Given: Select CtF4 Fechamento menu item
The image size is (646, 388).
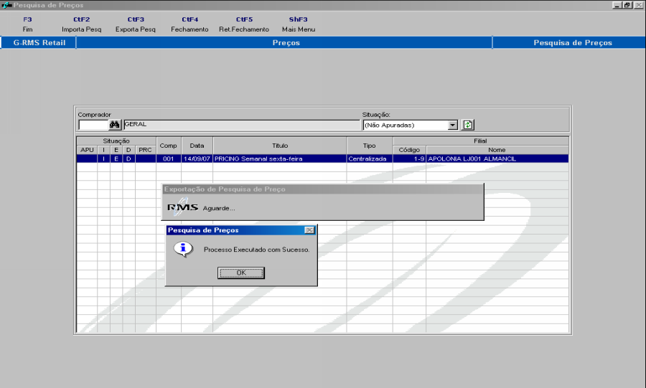Looking at the screenshot, I should pyautogui.click(x=190, y=24).
